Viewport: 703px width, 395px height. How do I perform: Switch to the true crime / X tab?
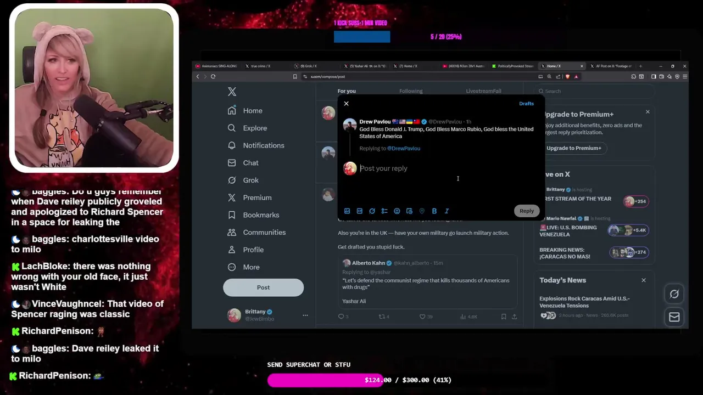coord(266,66)
